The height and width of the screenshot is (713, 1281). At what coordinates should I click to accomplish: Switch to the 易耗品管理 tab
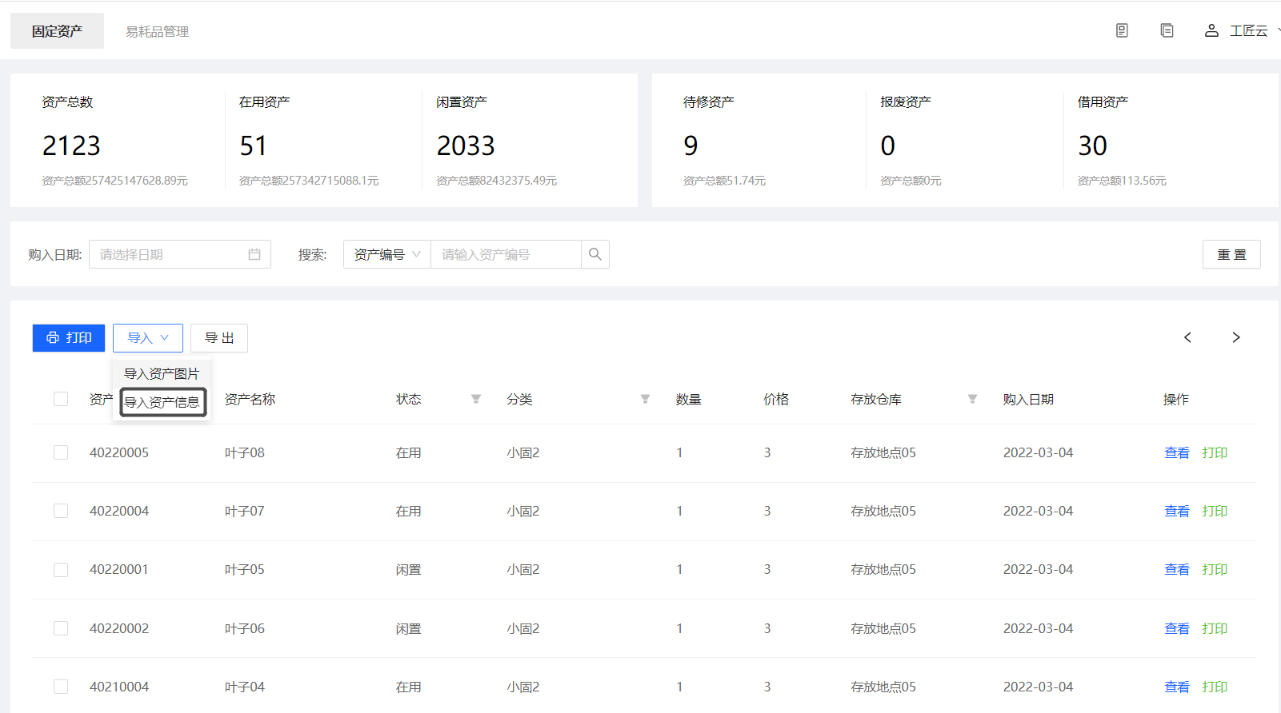pyautogui.click(x=157, y=31)
